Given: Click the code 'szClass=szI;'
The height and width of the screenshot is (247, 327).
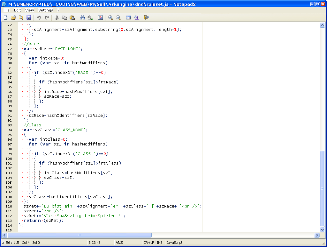Looking at the screenshot, I should (x=59, y=178).
